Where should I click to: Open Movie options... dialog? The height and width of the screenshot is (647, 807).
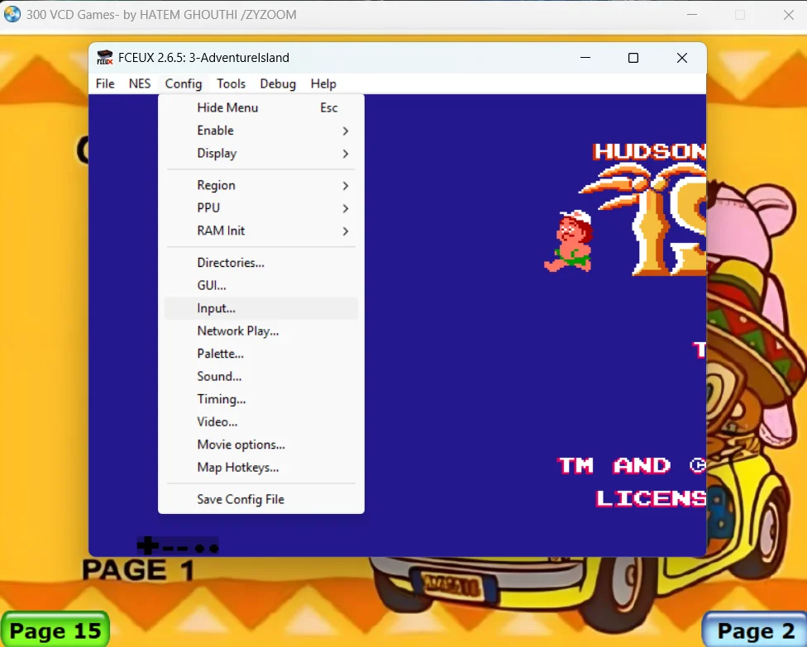[x=261, y=445]
